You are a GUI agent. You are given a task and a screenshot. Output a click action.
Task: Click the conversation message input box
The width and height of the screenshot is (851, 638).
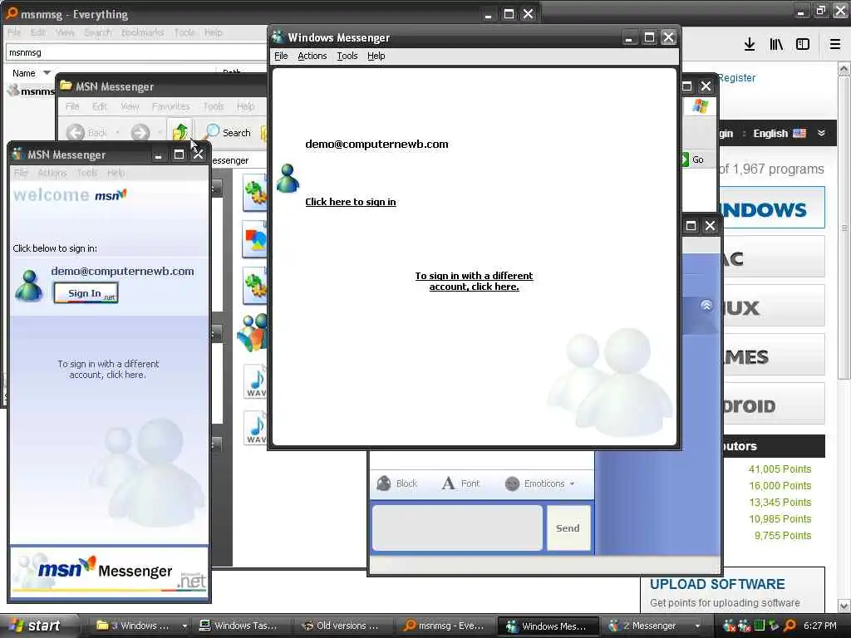(457, 528)
